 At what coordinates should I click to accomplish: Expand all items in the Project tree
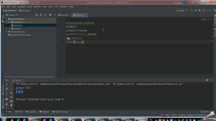(41, 15)
